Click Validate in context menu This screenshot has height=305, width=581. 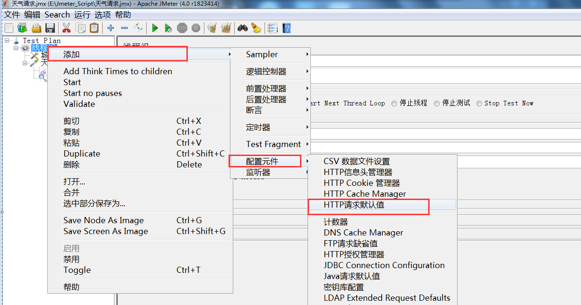coord(141,104)
